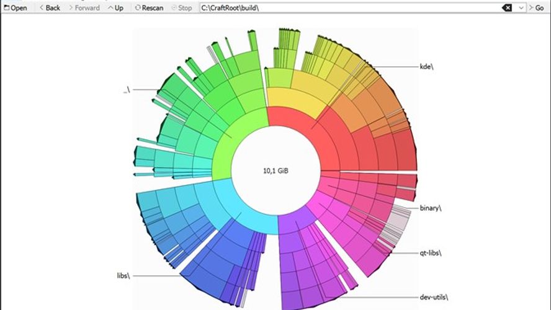Screen dimensions: 551x310
Task: Click the Open folder toolbar button
Action: [x=16, y=7]
